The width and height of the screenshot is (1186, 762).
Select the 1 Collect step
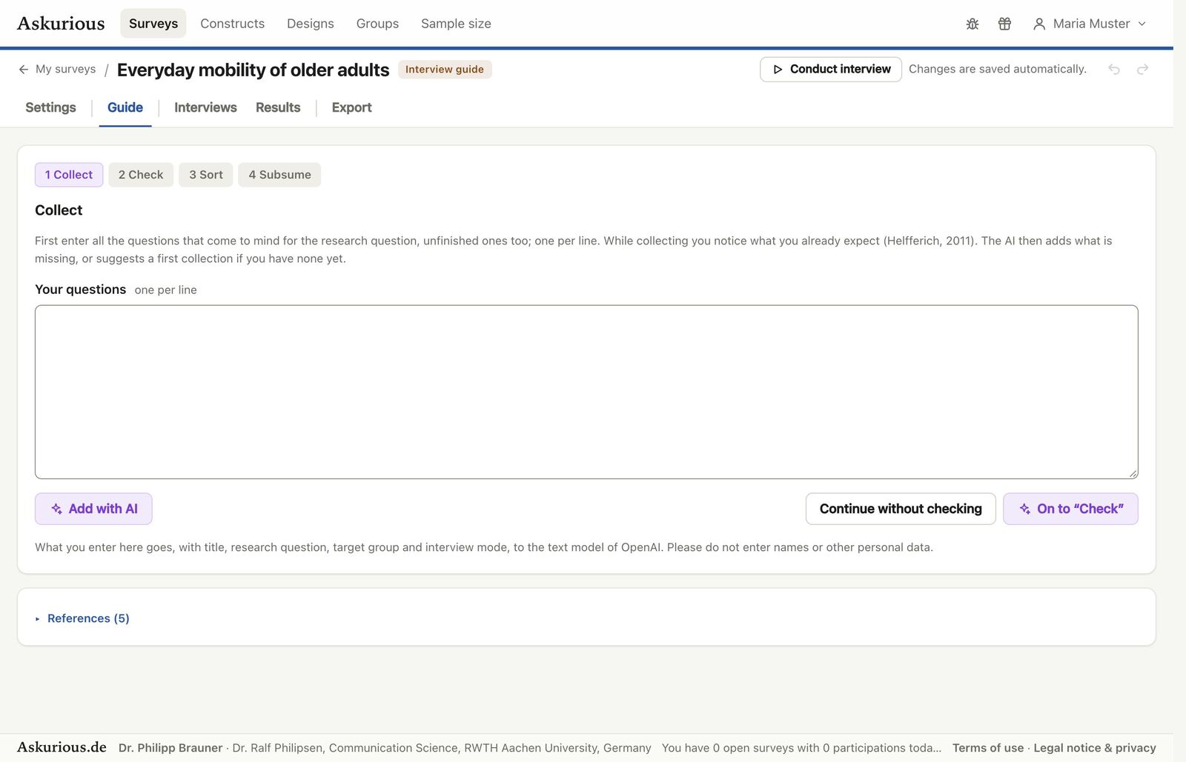[69, 175]
